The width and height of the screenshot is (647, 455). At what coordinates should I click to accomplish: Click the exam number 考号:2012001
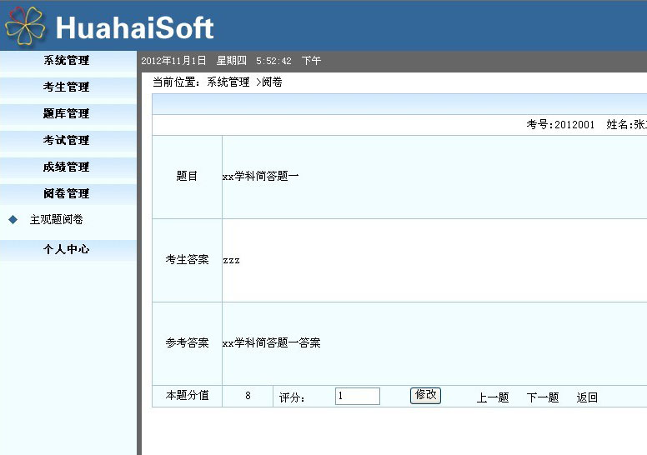[x=560, y=124]
